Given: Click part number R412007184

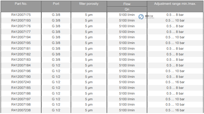Looking at the screenshot, I should [x=21, y=66].
